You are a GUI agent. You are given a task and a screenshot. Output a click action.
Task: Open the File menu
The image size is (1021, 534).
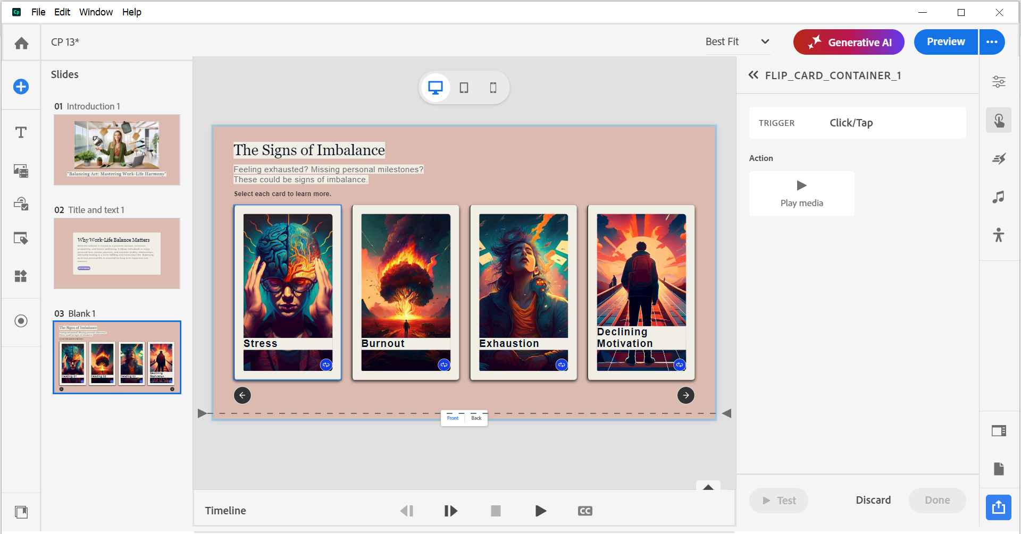pyautogui.click(x=38, y=12)
